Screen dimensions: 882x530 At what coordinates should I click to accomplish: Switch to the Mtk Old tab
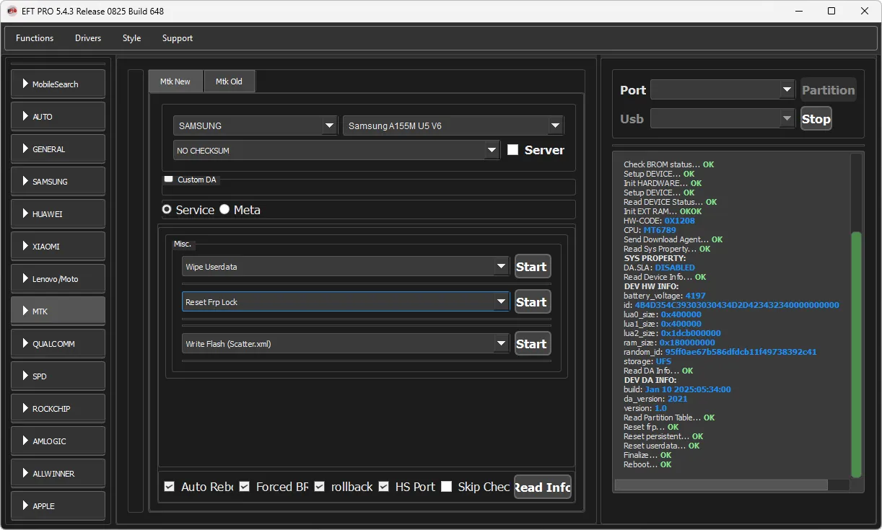pyautogui.click(x=229, y=81)
